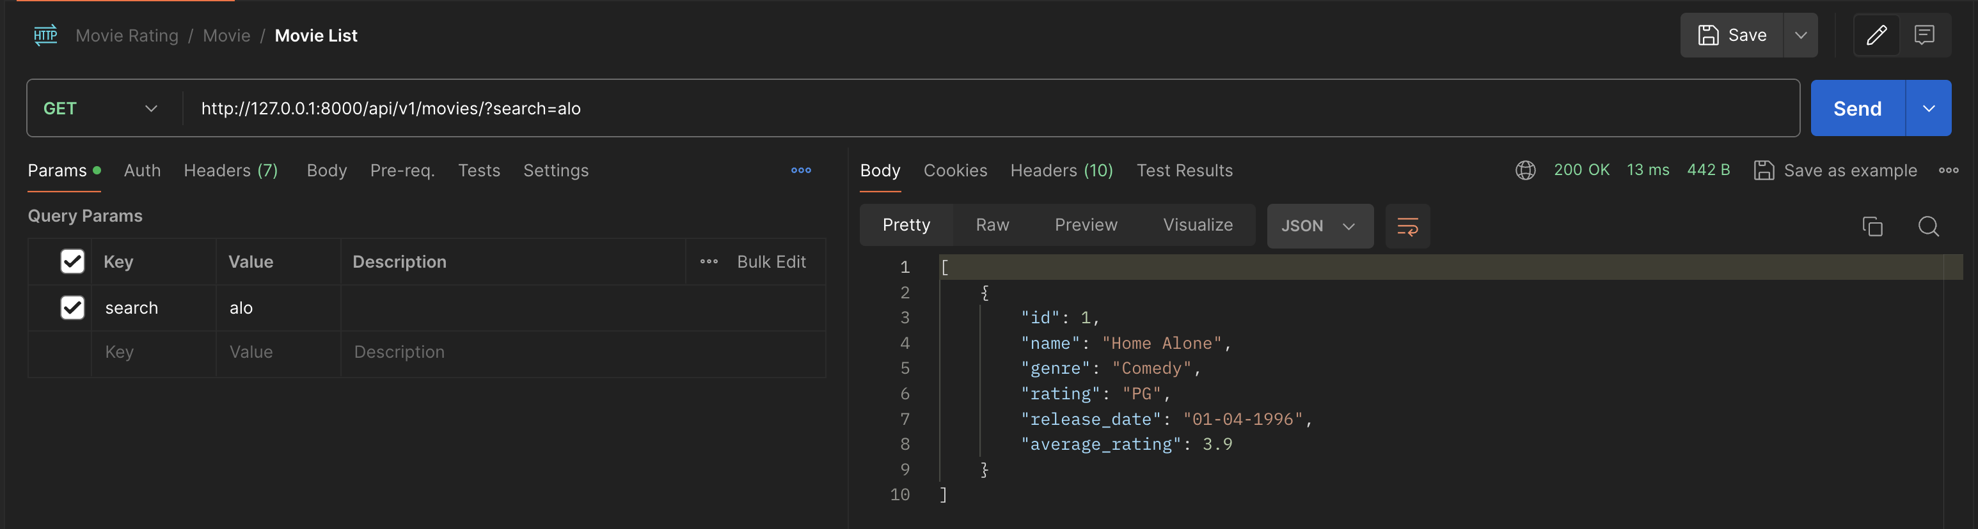
Task: Open request tabs three-dot overflow menu
Action: pyautogui.click(x=801, y=170)
